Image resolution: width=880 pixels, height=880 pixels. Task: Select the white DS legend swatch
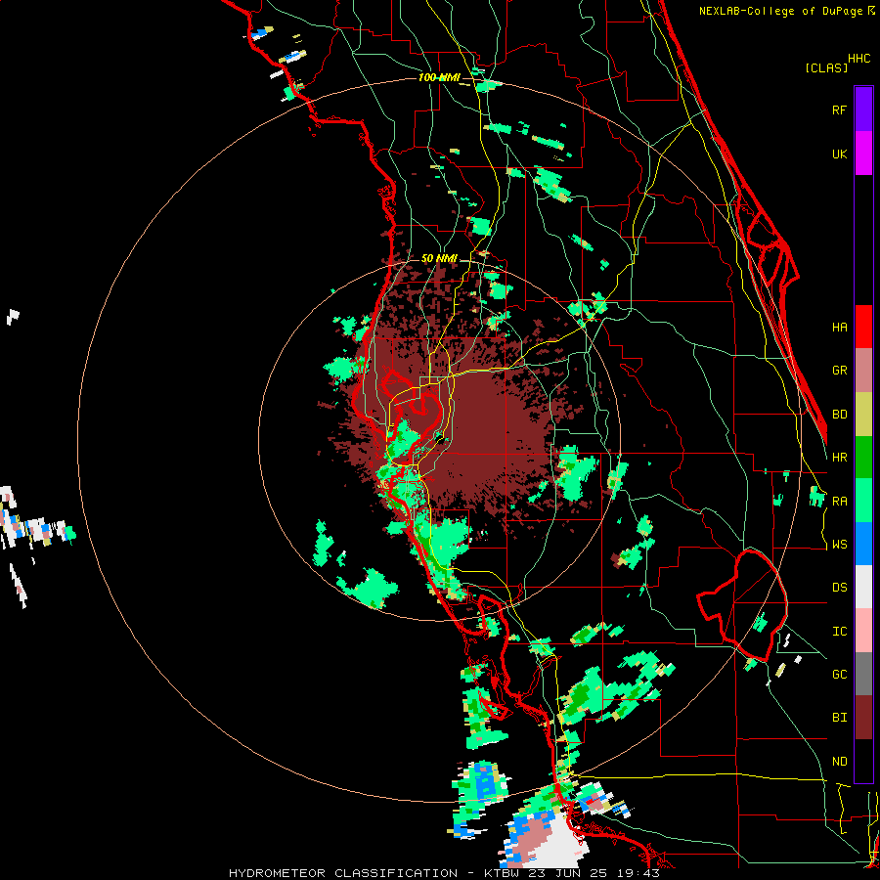pos(863,587)
